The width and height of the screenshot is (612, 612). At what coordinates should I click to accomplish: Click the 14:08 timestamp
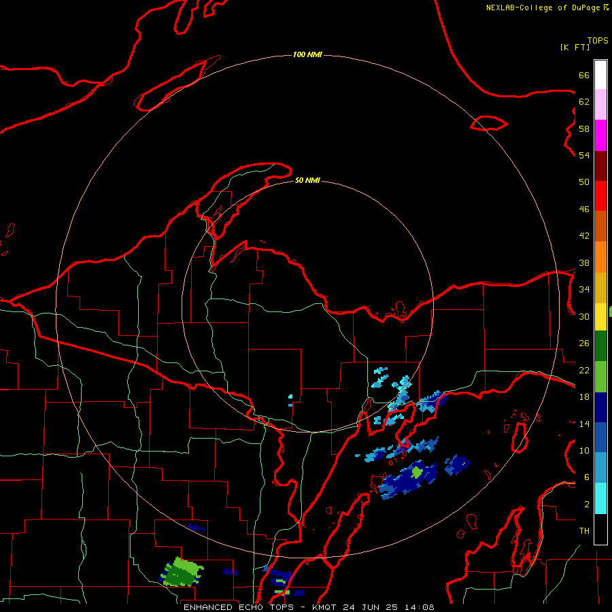pos(418,607)
